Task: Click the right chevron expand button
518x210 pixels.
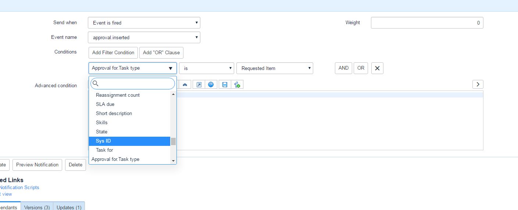Action: coord(478,84)
